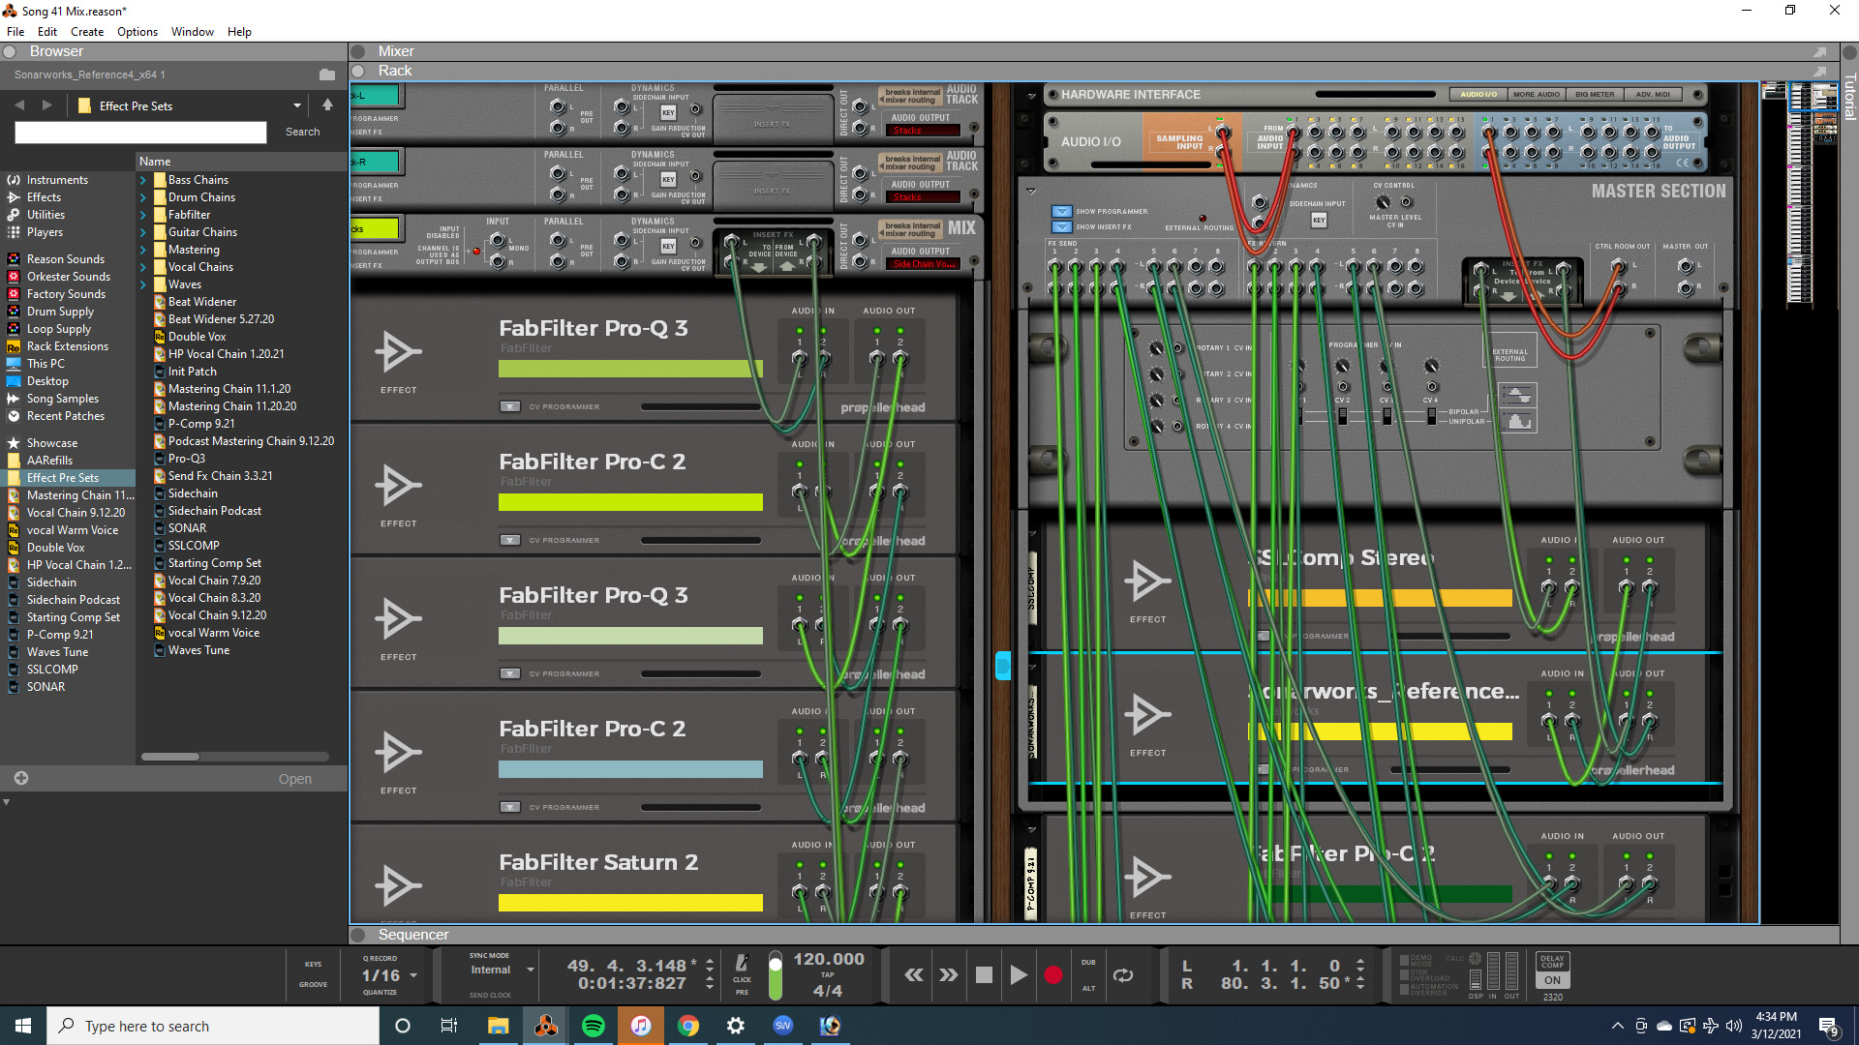The height and width of the screenshot is (1045, 1859).
Task: Adjust the Master Level CV In knob
Action: 1383,202
